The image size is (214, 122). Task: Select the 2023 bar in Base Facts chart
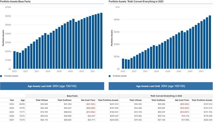[x=14, y=60]
